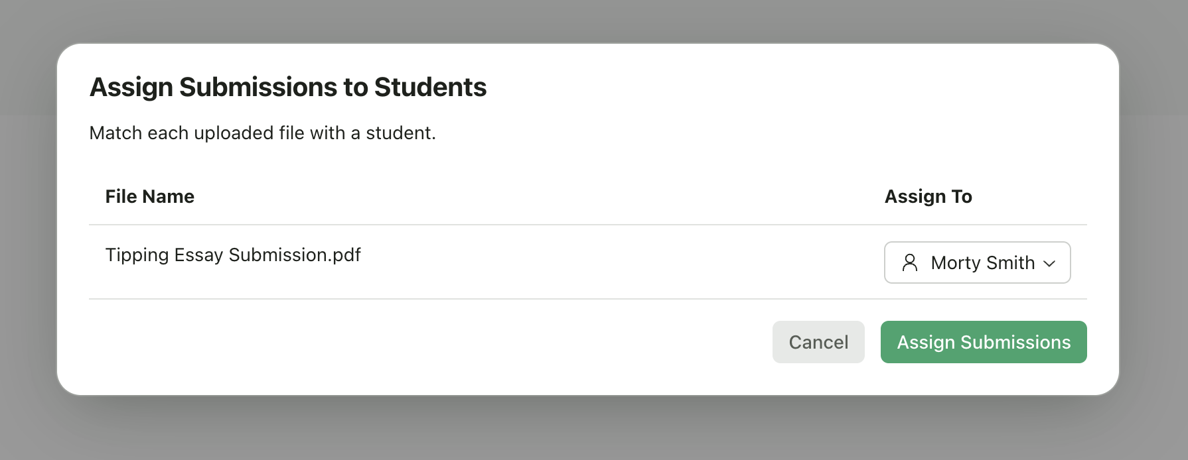This screenshot has width=1188, height=460.
Task: Confirm assignments with Assign Submissions
Action: (x=983, y=342)
